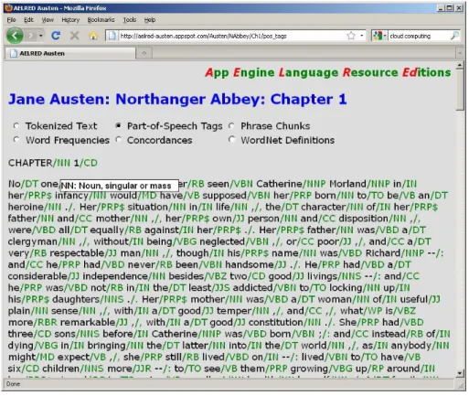Screen dimensions: 469x396
Task: Open the Tools menu
Action: 130,20
